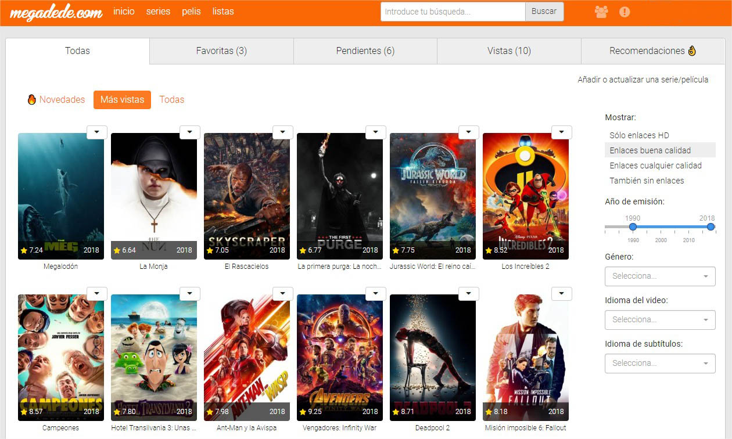Viewport: 732px width, 439px height.
Task: Expand the Género select box
Action: click(x=660, y=276)
